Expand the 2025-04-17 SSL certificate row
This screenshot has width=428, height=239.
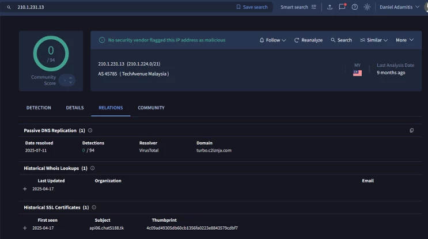(25, 228)
